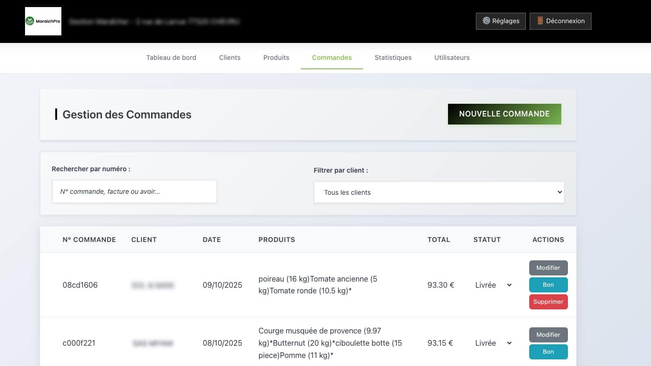Expand the Tous les clients filter dropdown
Image resolution: width=651 pixels, height=366 pixels.
439,192
